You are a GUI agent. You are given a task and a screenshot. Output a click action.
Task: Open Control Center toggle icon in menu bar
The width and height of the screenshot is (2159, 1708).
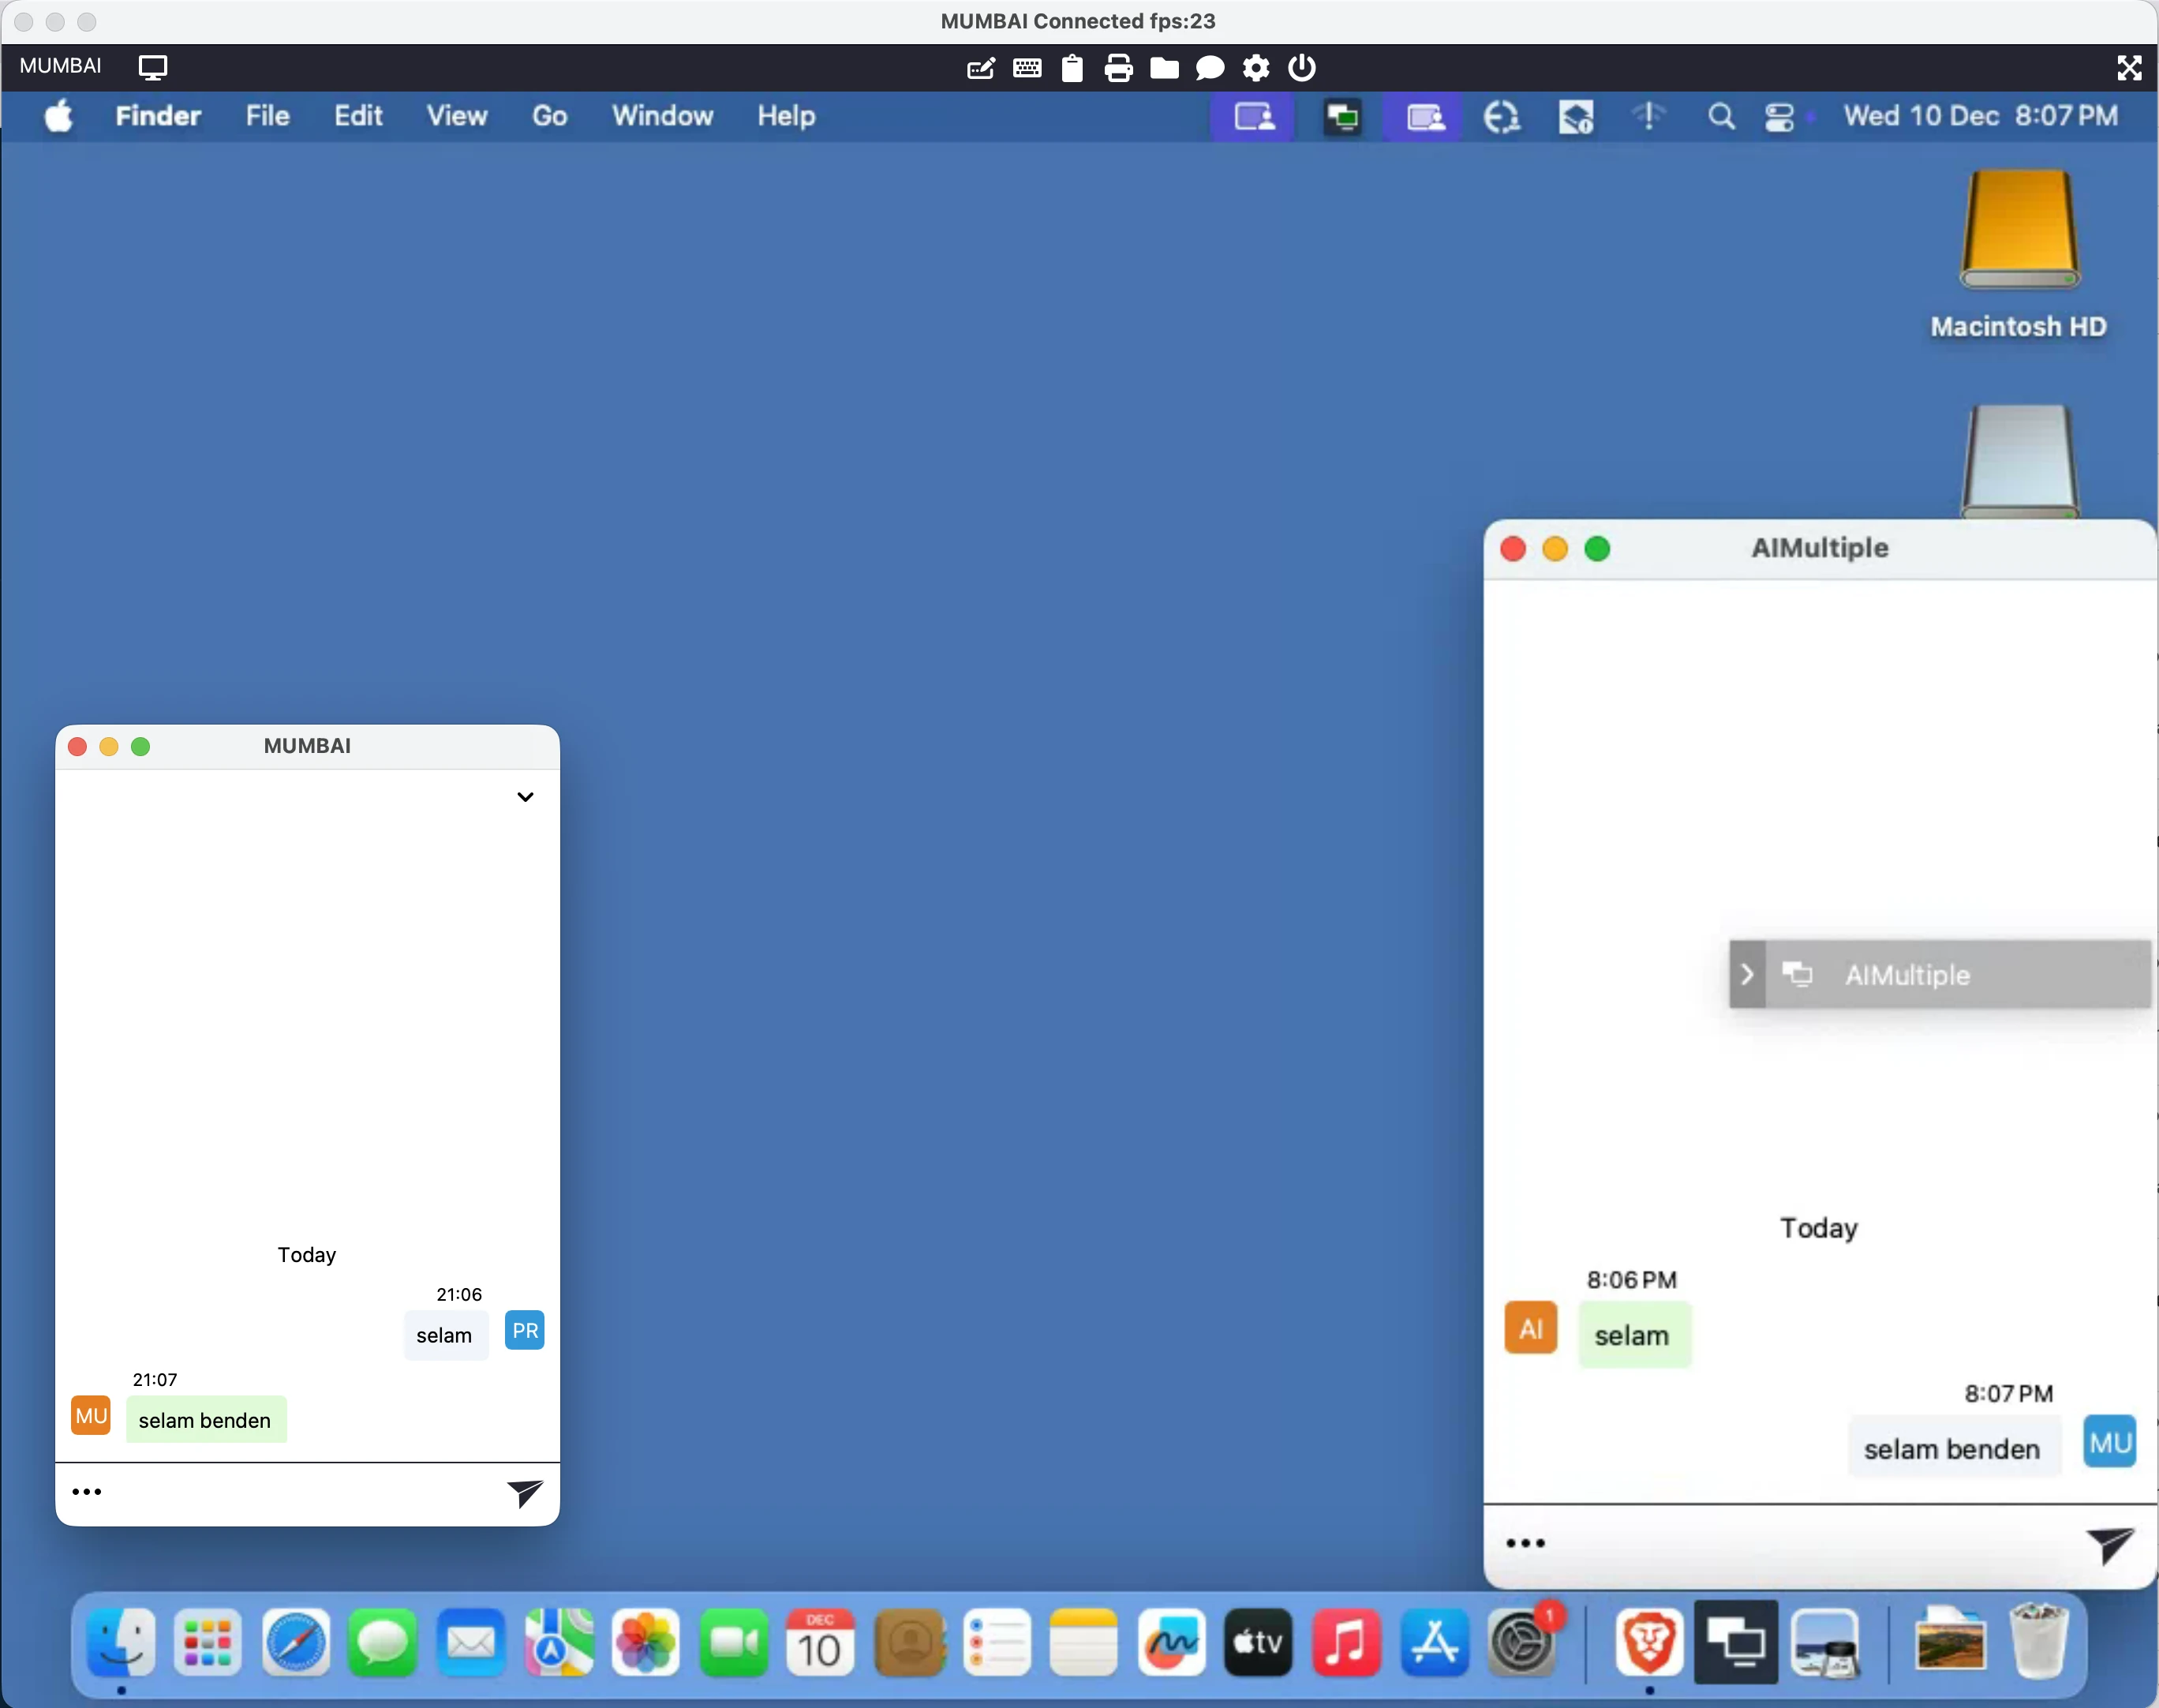pos(1780,117)
